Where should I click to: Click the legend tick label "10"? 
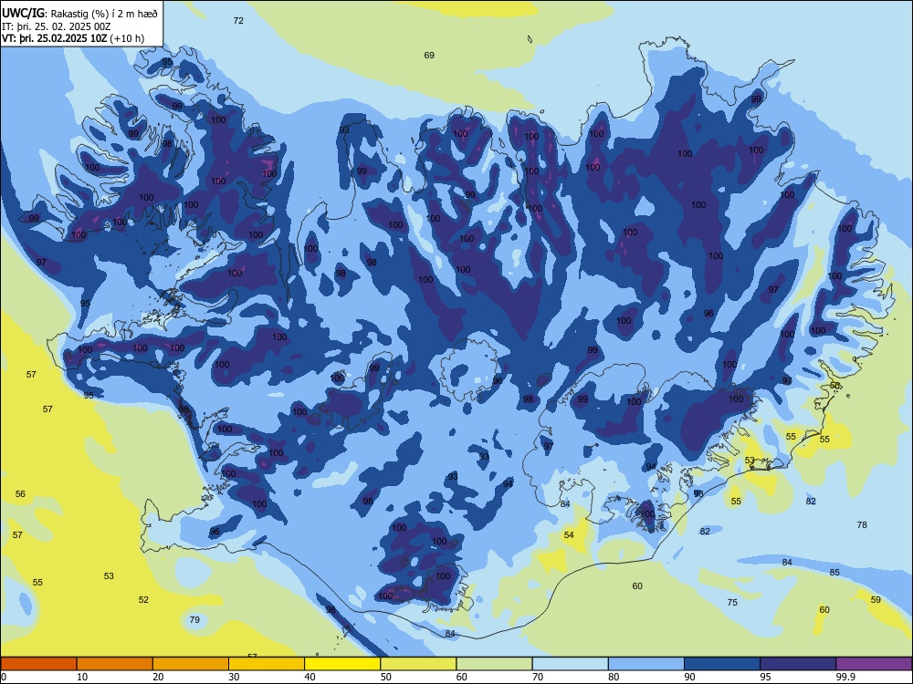(x=82, y=677)
